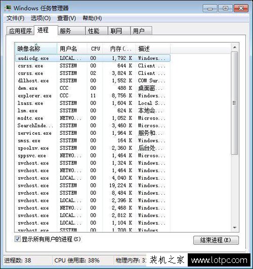Select csrss.exe using 644 K memory
The height and width of the screenshot is (269, 253).
pos(93,66)
